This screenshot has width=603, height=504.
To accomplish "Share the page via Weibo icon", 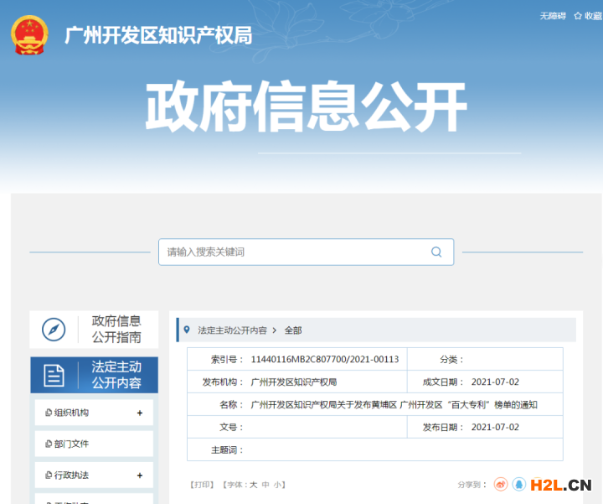I will pyautogui.click(x=501, y=485).
